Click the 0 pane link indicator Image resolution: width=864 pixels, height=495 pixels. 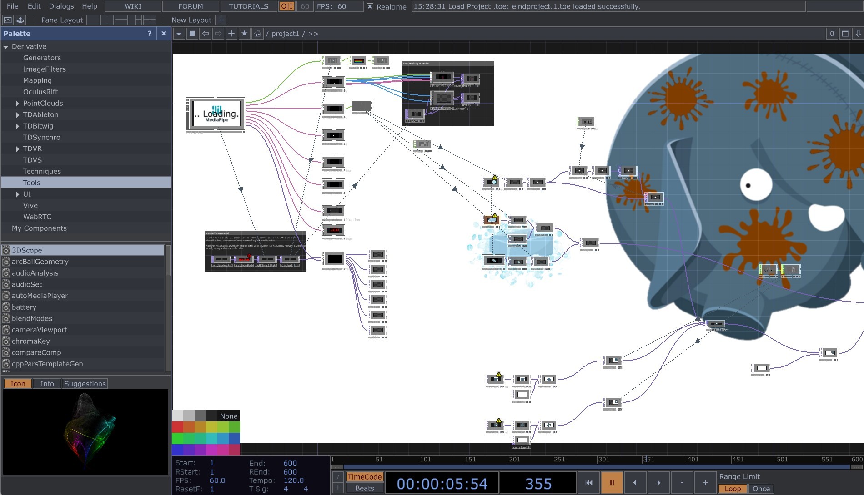[x=832, y=34]
